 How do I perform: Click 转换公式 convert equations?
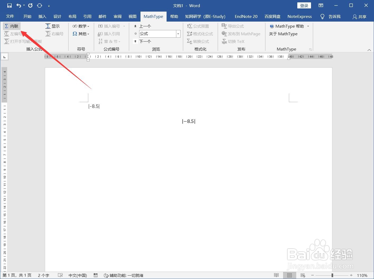(198, 41)
